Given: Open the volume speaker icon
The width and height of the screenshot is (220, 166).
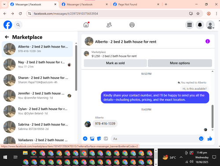Looking at the screenshot, I should point(191,162).
